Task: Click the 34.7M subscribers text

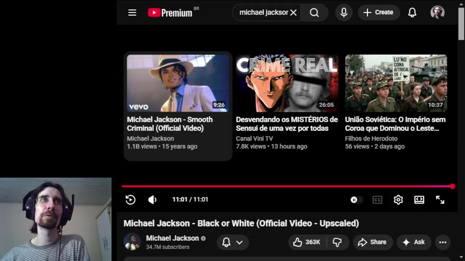Action: [167, 247]
